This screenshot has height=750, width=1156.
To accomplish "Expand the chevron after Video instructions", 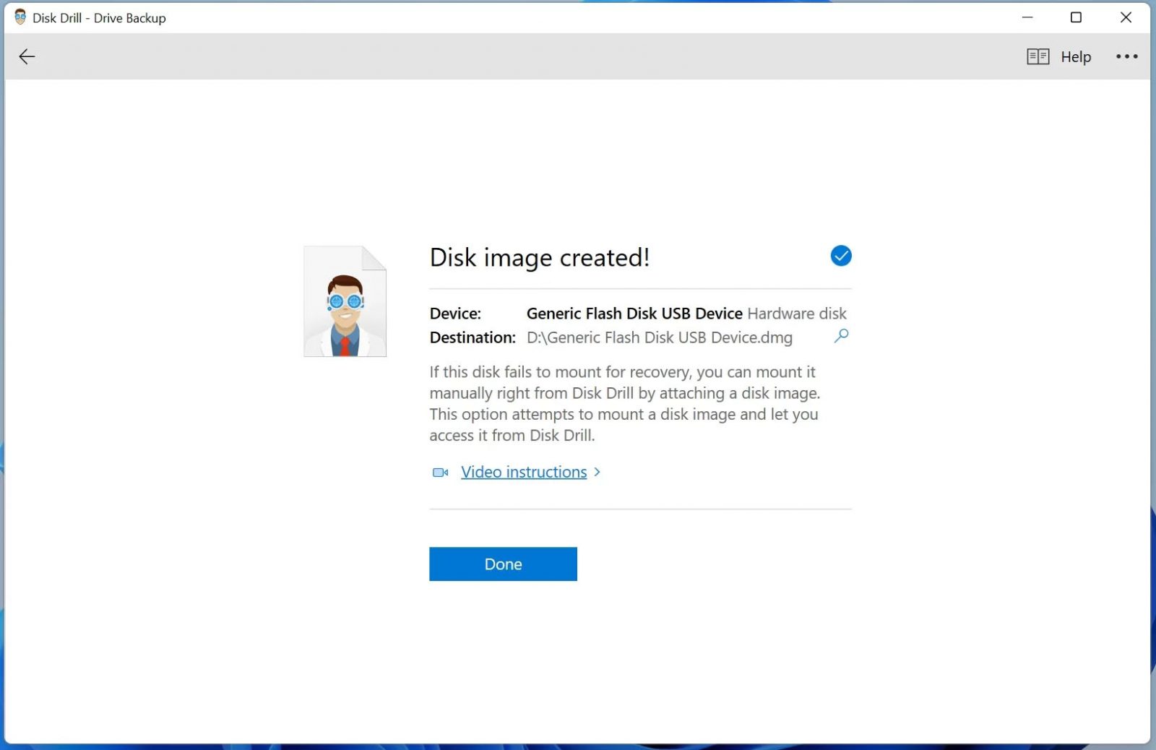I will 598,472.
